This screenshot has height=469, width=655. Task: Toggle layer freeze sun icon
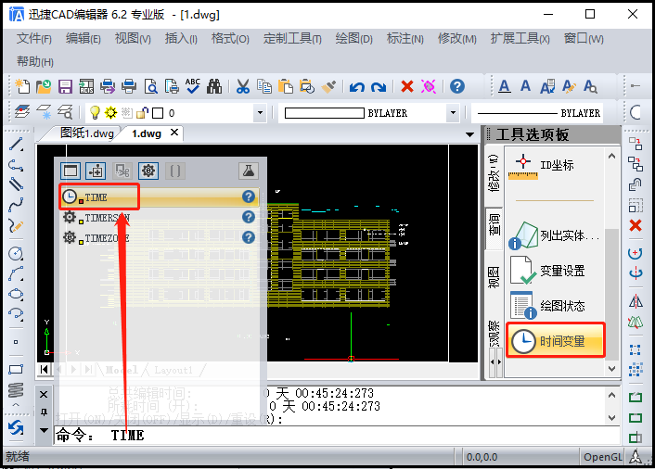110,112
